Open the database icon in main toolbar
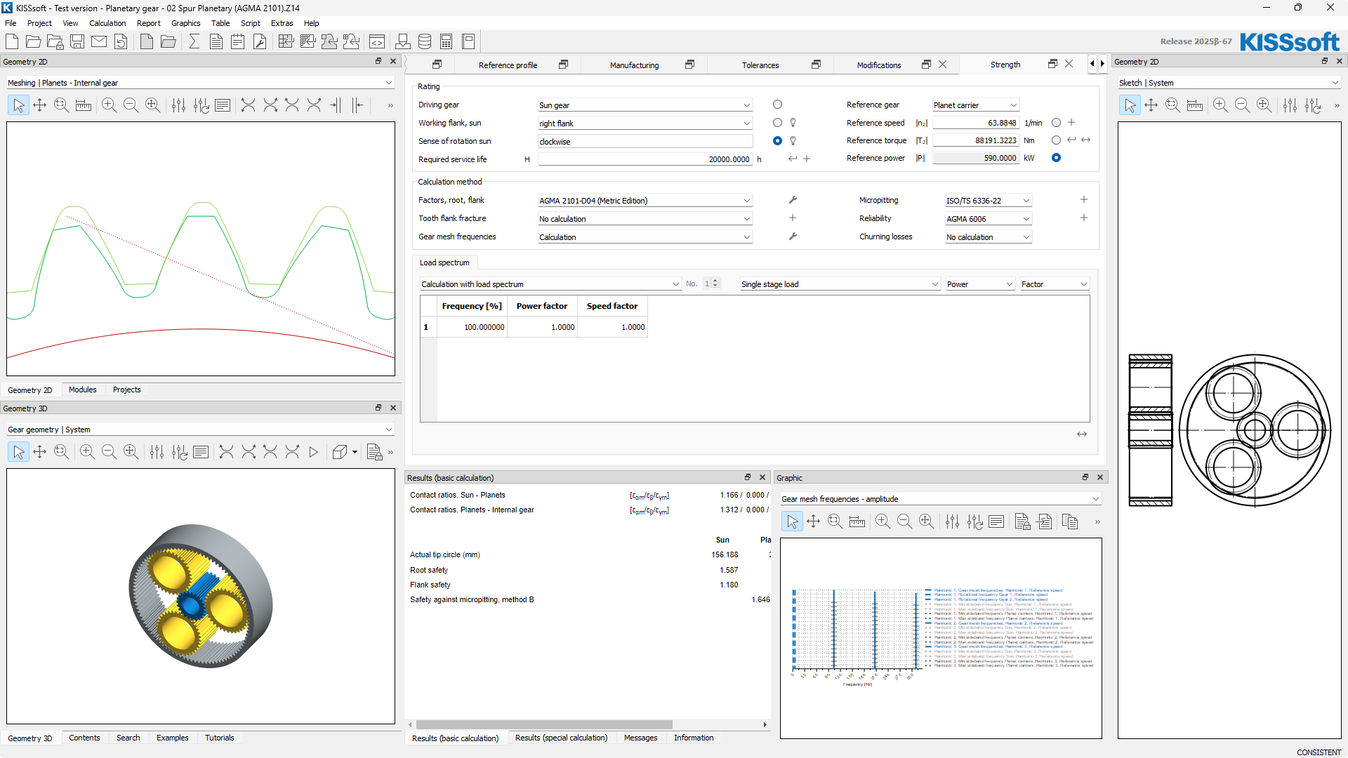 (425, 41)
